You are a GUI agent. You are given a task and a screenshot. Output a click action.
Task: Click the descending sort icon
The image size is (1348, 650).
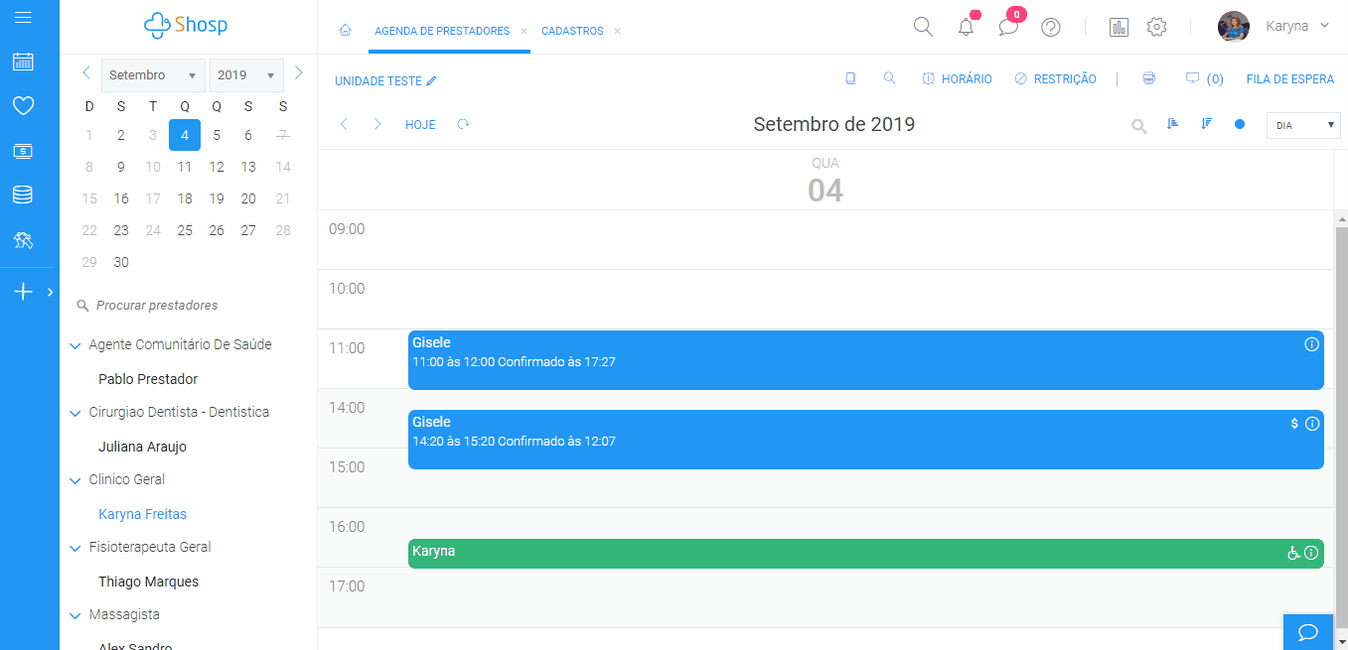1207,124
